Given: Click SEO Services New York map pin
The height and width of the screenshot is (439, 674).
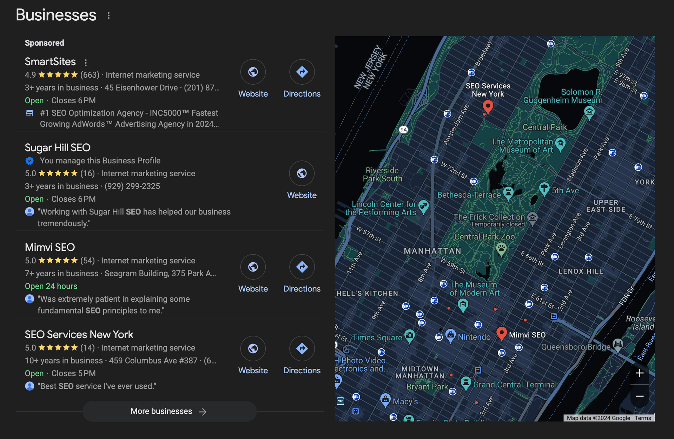Looking at the screenshot, I should pos(488,106).
